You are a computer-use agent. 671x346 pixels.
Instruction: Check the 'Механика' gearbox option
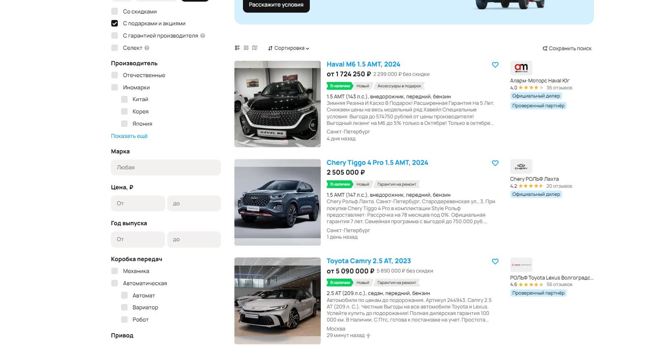click(x=115, y=271)
